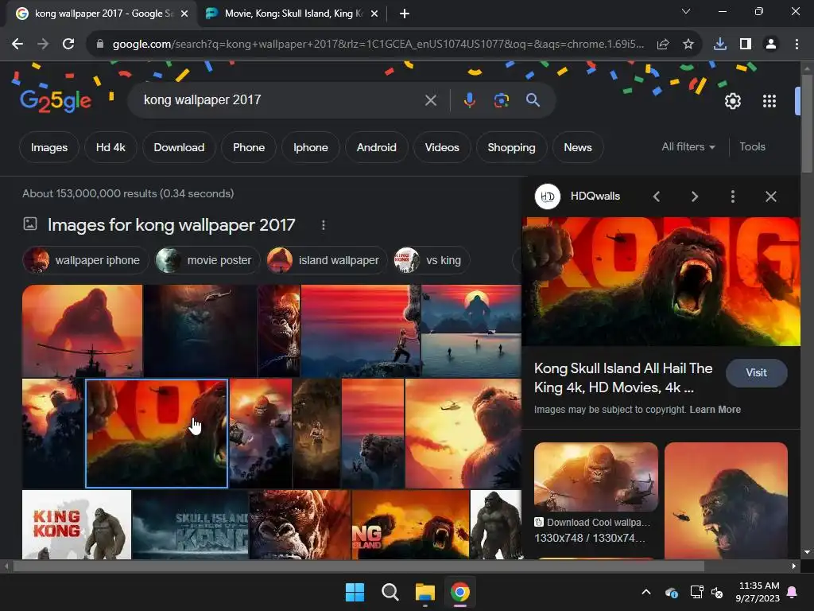The height and width of the screenshot is (611, 814).
Task: Open the notification bell in taskbar
Action: coord(793,592)
